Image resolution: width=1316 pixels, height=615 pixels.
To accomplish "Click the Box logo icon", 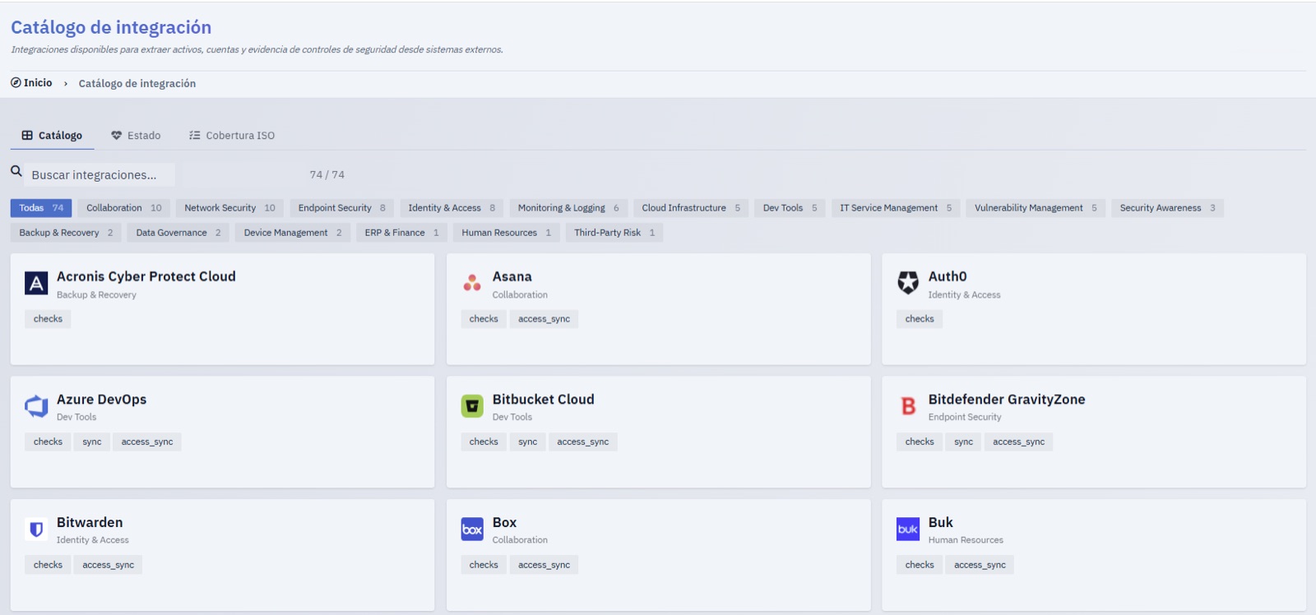I will [472, 529].
